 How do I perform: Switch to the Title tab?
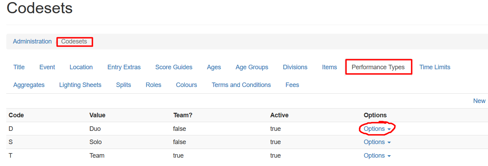[19, 67]
